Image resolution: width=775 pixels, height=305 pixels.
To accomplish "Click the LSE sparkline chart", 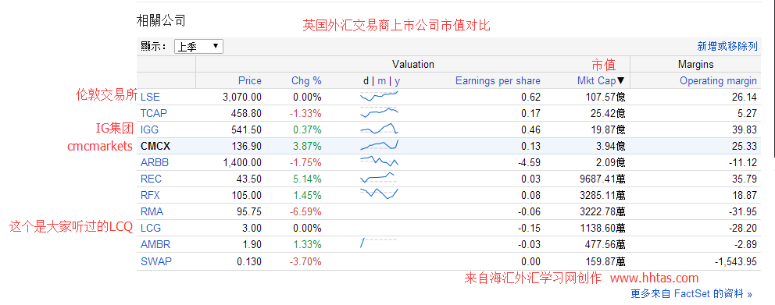I will pos(379,96).
